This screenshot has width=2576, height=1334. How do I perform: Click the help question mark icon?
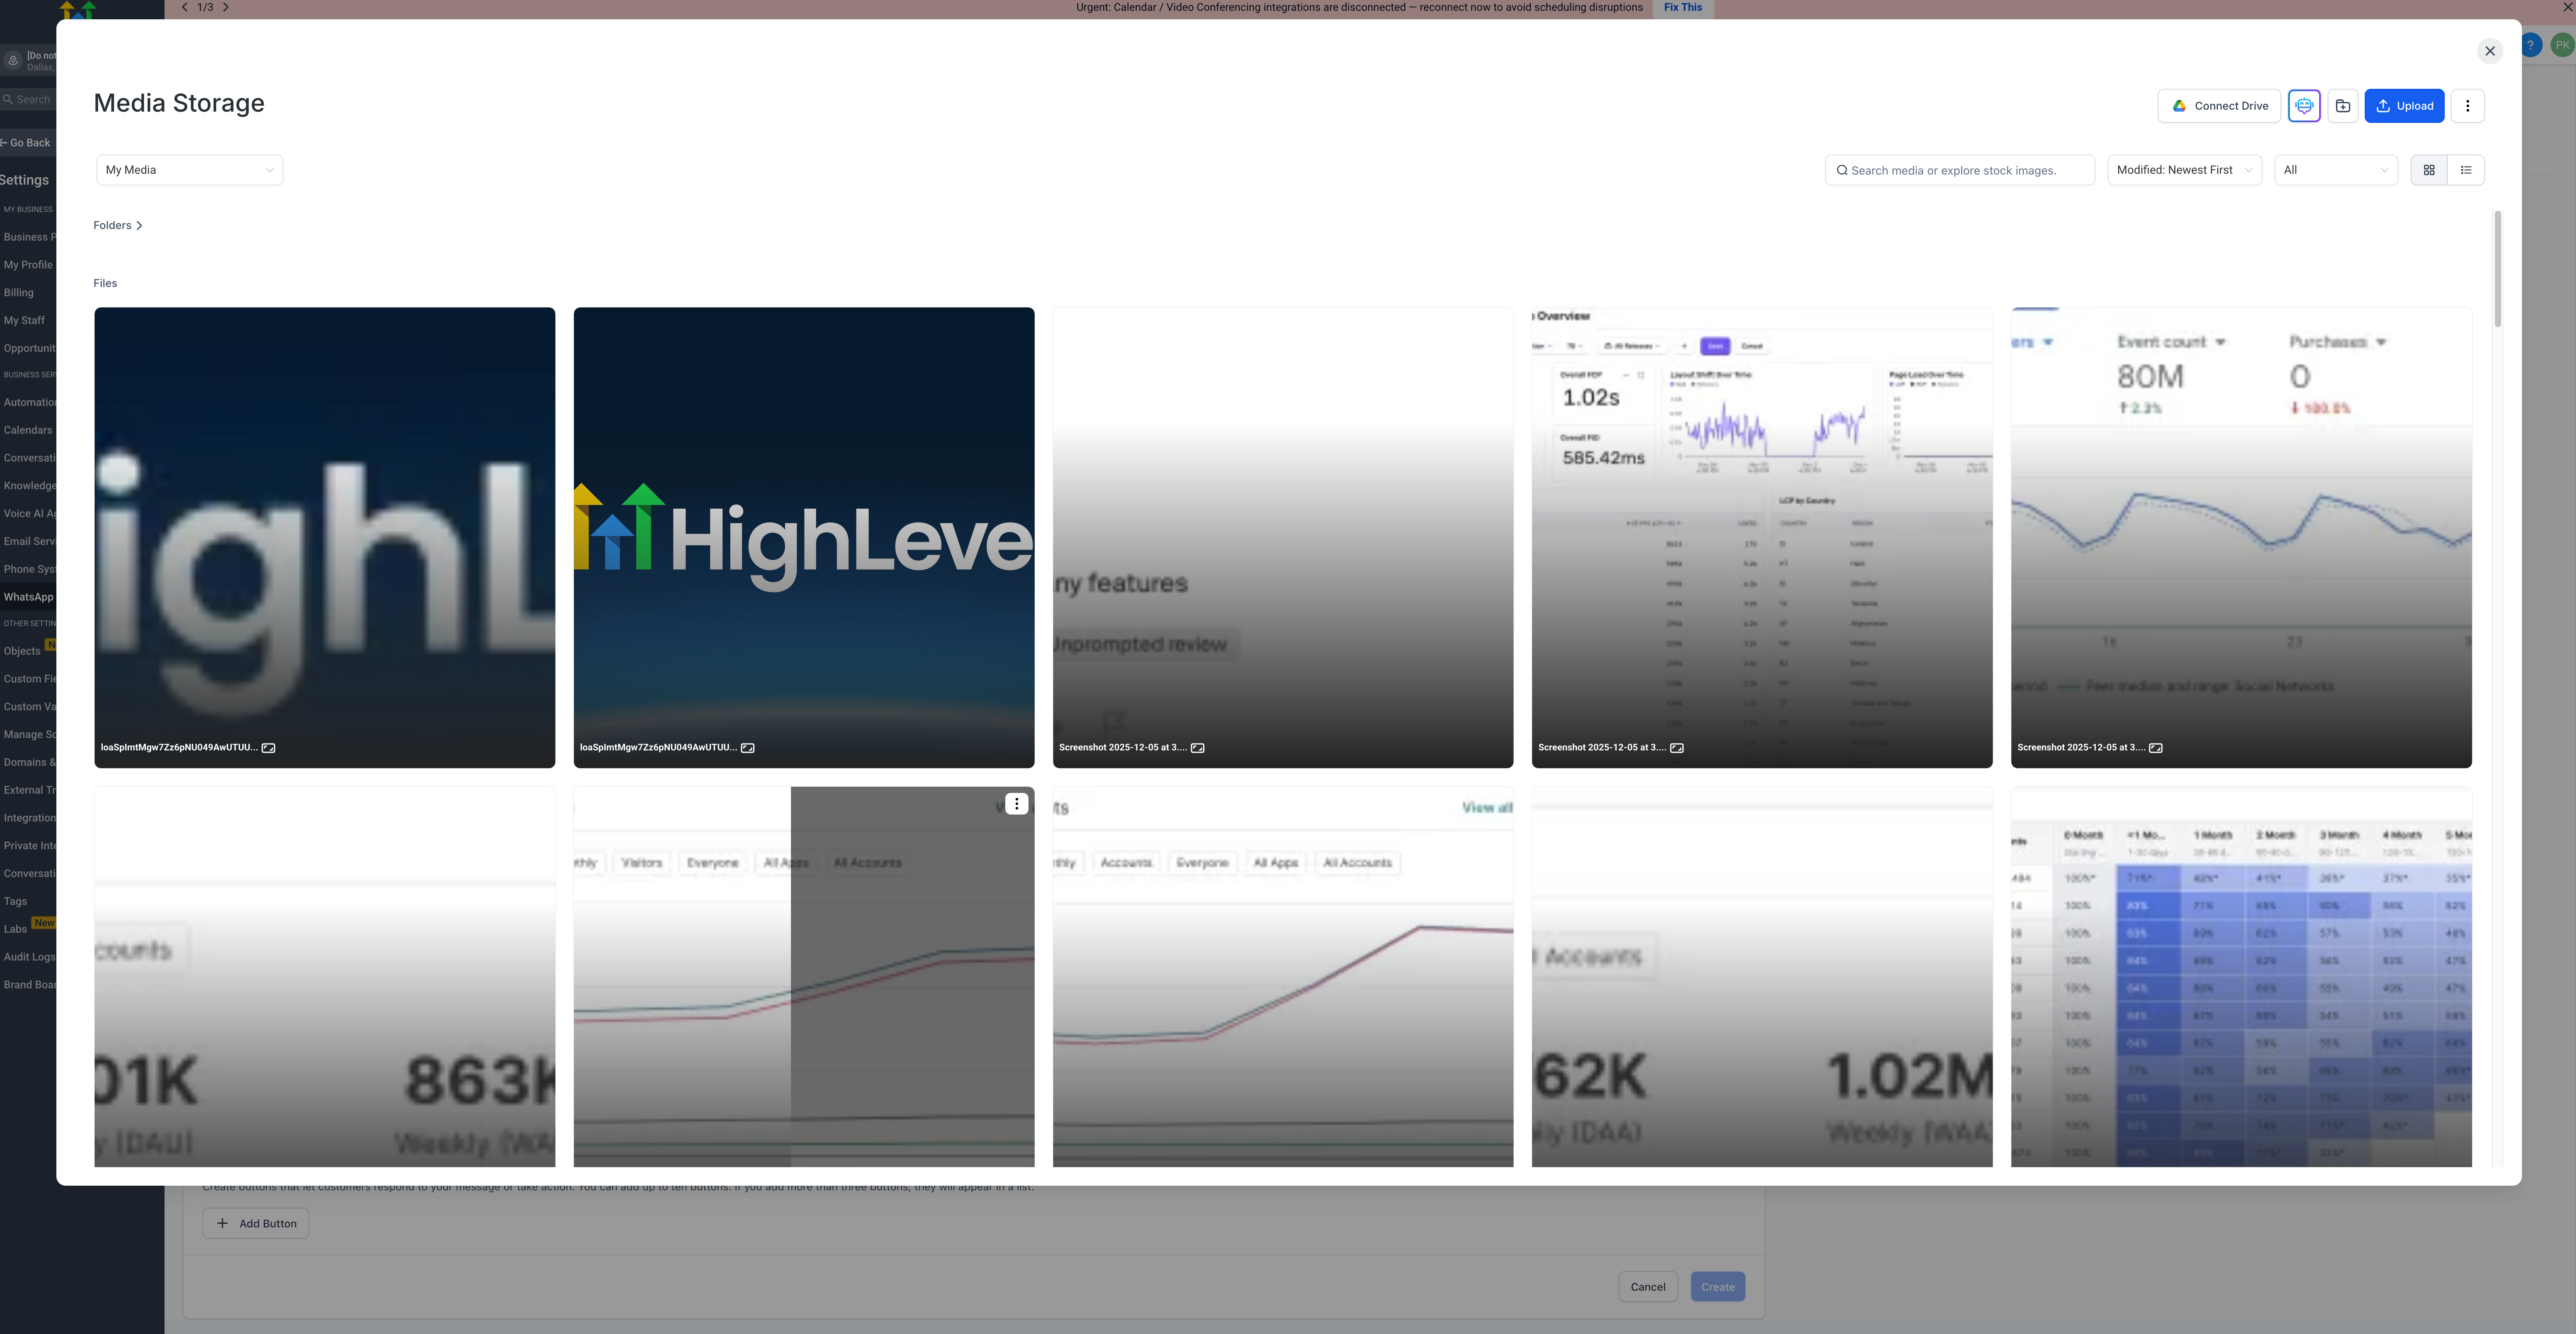pos(2530,45)
